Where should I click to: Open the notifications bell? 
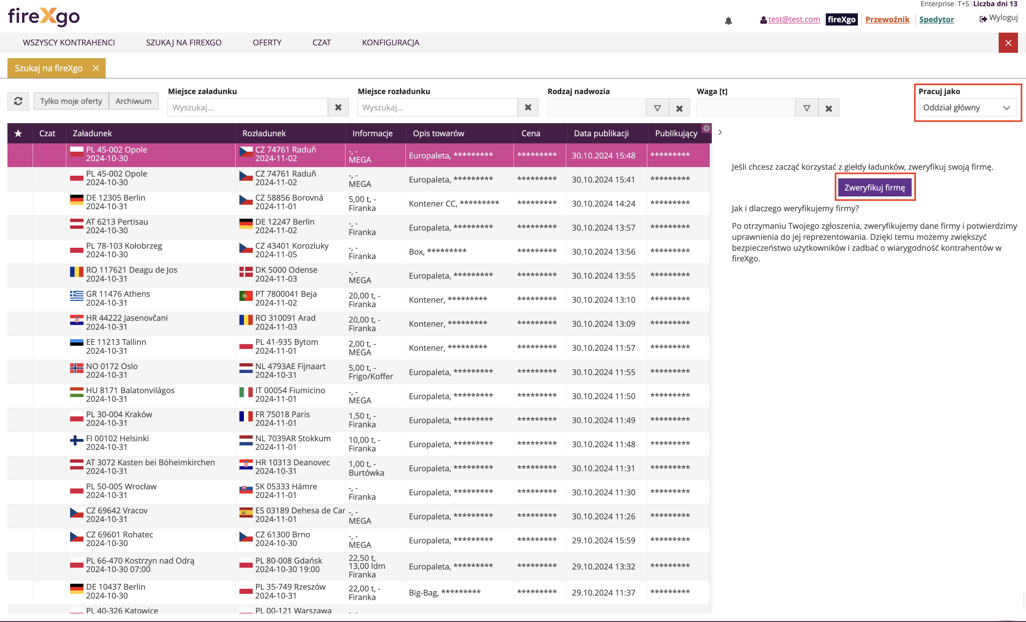tap(728, 20)
